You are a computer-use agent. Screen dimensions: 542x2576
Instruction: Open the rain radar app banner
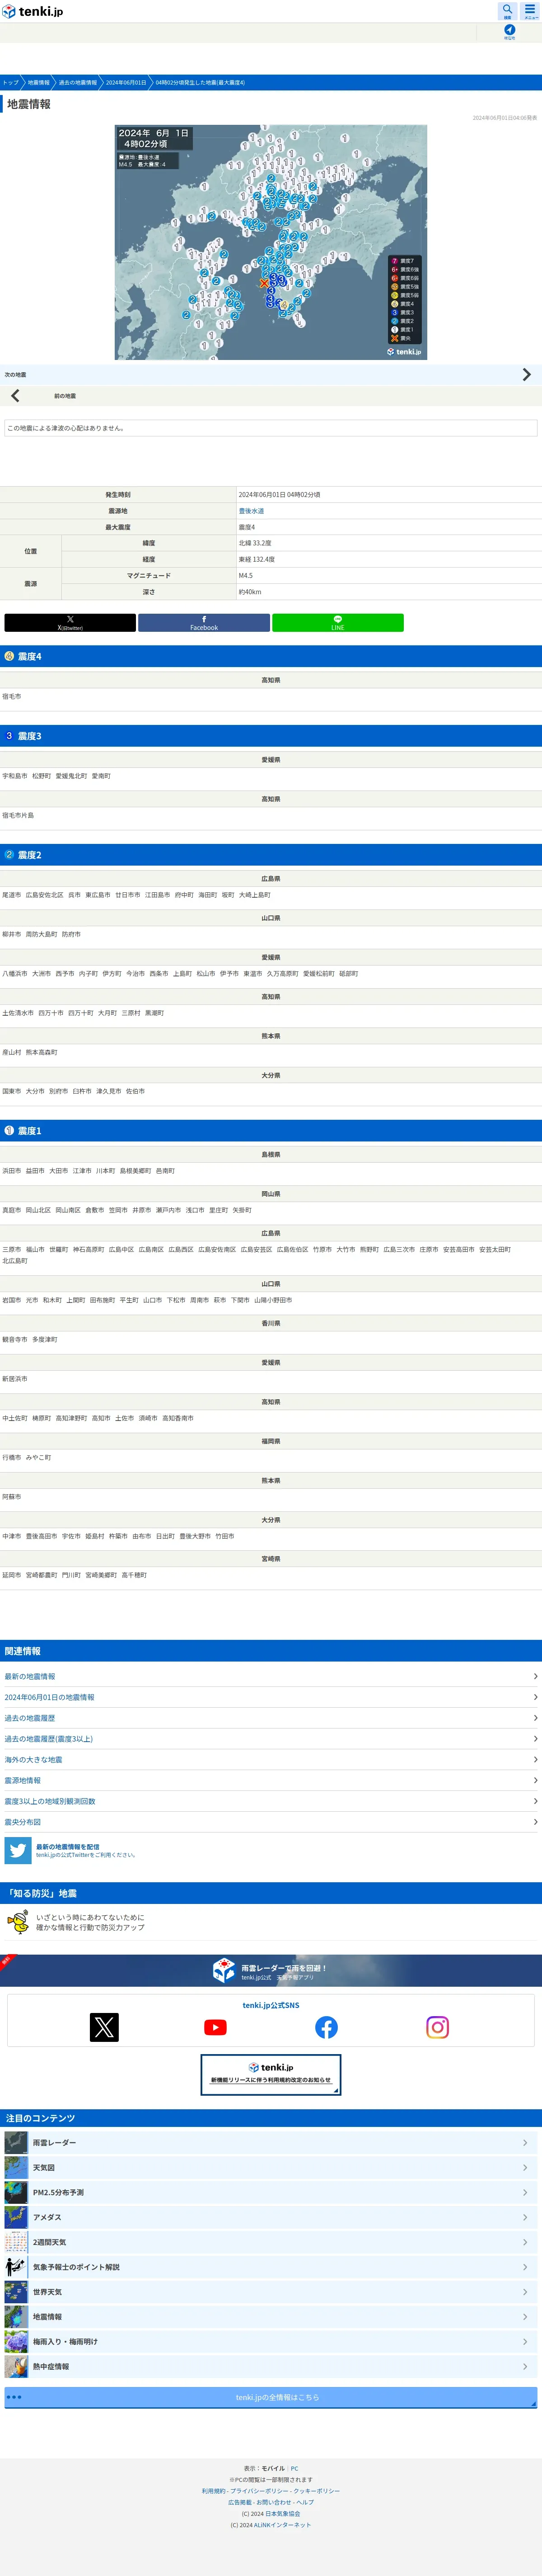click(x=271, y=1970)
